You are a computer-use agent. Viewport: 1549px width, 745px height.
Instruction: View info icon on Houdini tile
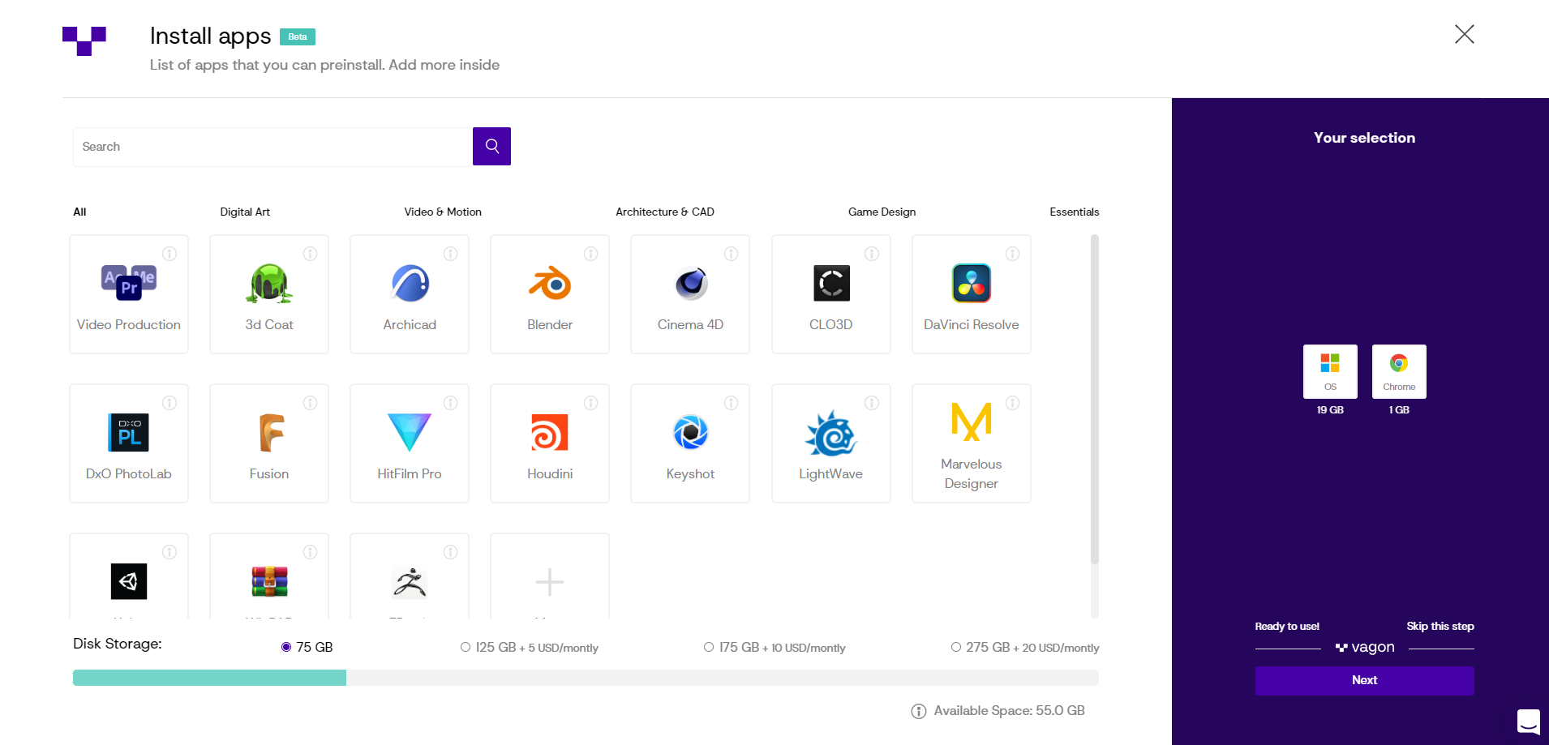[591, 403]
